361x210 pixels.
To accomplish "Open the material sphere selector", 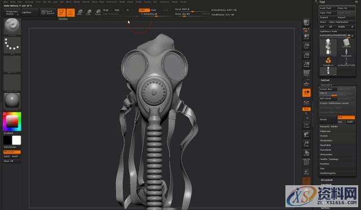I will click(12, 101).
